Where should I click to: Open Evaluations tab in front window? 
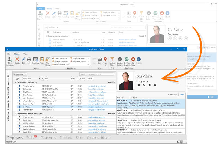point(172,94)
